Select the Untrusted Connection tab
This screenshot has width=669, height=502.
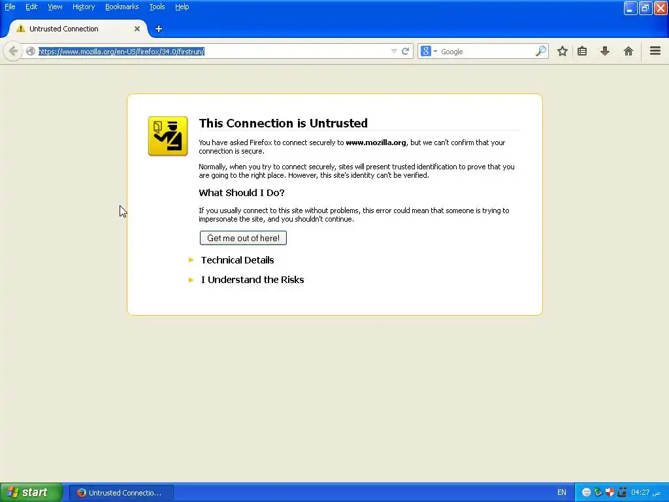[78, 29]
